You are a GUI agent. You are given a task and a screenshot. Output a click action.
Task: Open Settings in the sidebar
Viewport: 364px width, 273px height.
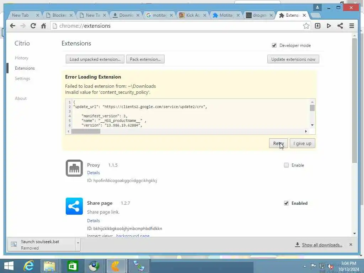pos(22,79)
